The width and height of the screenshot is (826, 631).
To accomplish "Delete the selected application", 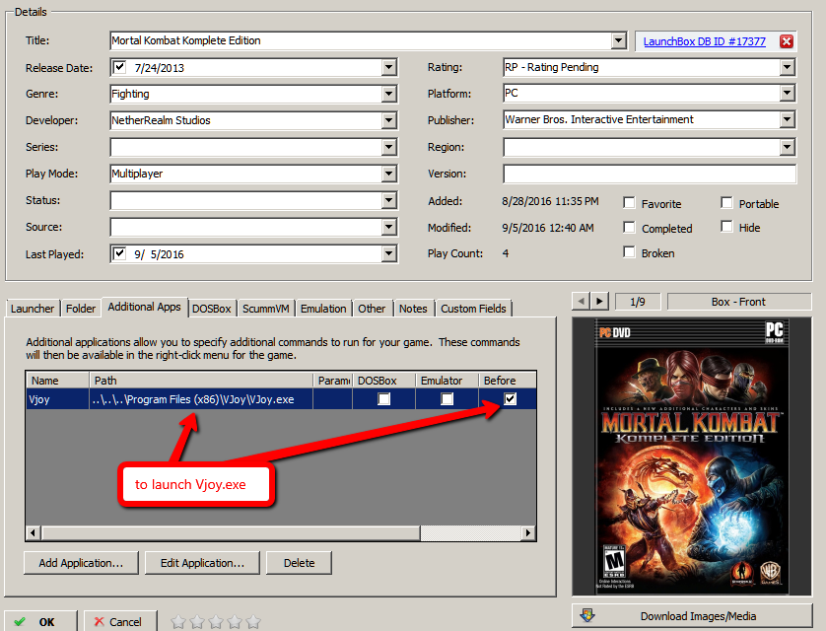I will tap(300, 563).
